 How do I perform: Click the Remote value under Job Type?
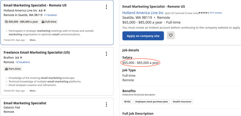[x=128, y=80]
